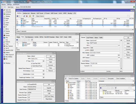Open the IPv6 Interface dropdown
This screenshot has width=136, height=104.
point(44,71)
